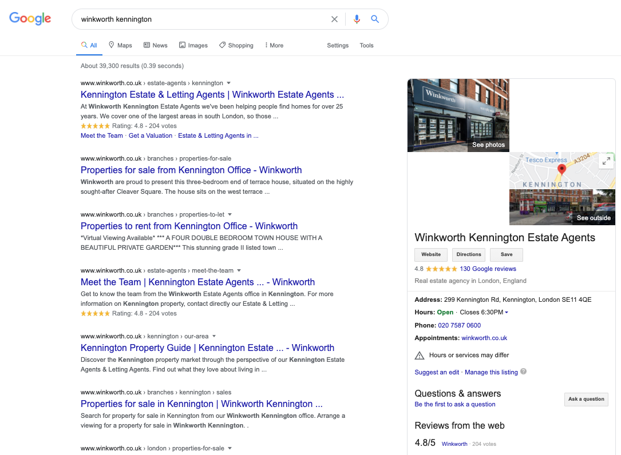
Task: Click the blue magnifier search icon
Action: [x=375, y=19]
